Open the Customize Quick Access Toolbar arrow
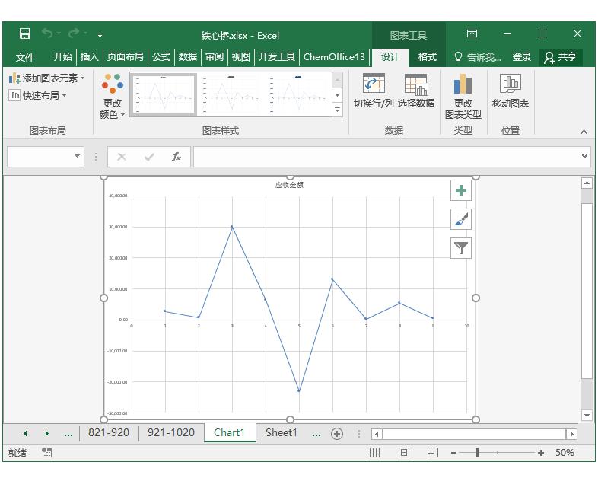 point(100,35)
